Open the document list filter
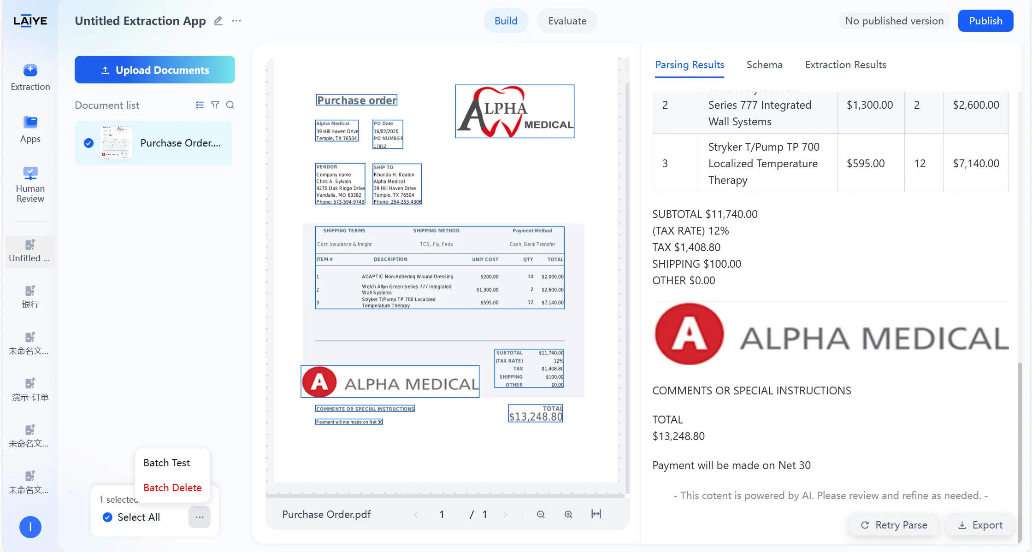The image size is (1032, 552). pos(215,105)
